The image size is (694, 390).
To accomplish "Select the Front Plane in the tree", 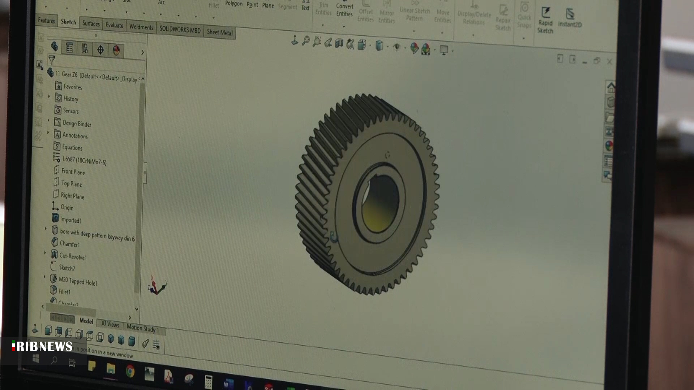I will tap(73, 172).
